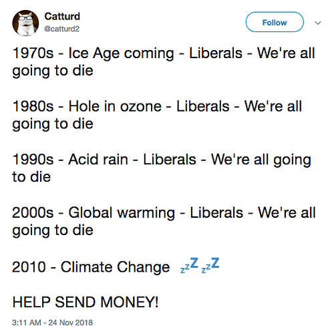The height and width of the screenshot is (334, 336).
Task: Select the '1990s' decade text
Action: (33, 160)
